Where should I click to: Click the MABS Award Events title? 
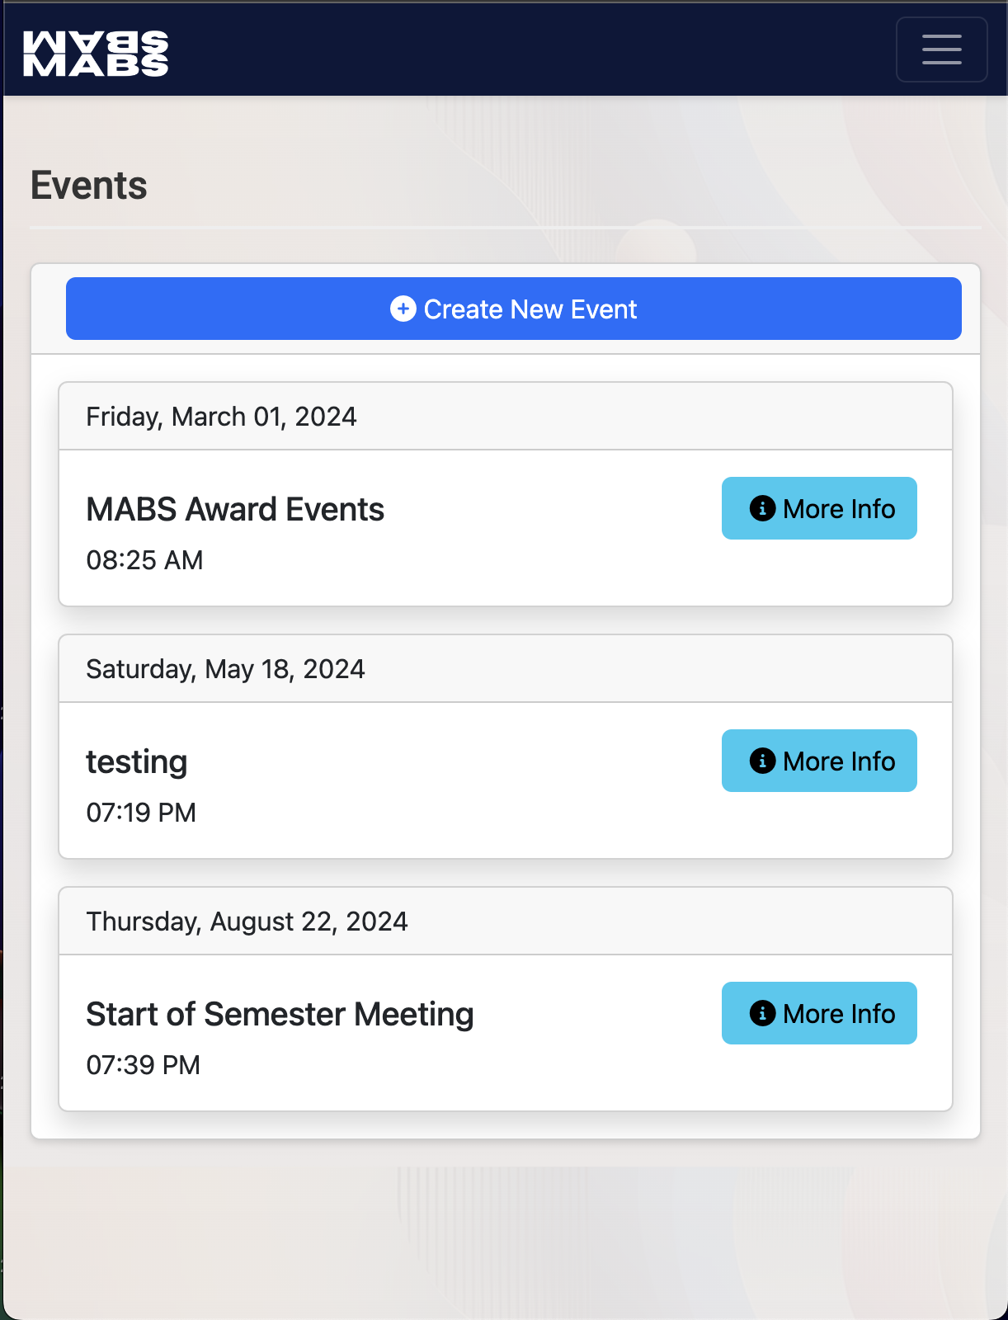click(x=235, y=510)
